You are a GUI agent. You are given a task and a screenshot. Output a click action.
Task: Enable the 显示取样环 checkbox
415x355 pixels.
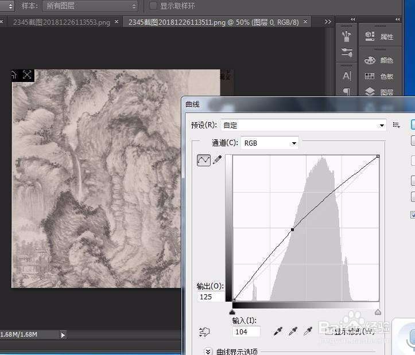pyautogui.click(x=153, y=6)
